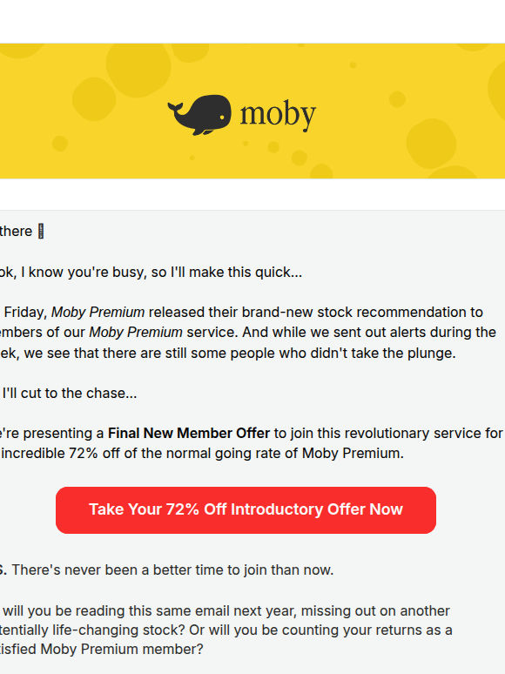Click the "I know you're busy" opening line
Viewport: 505px width, 674px height.
tap(151, 272)
